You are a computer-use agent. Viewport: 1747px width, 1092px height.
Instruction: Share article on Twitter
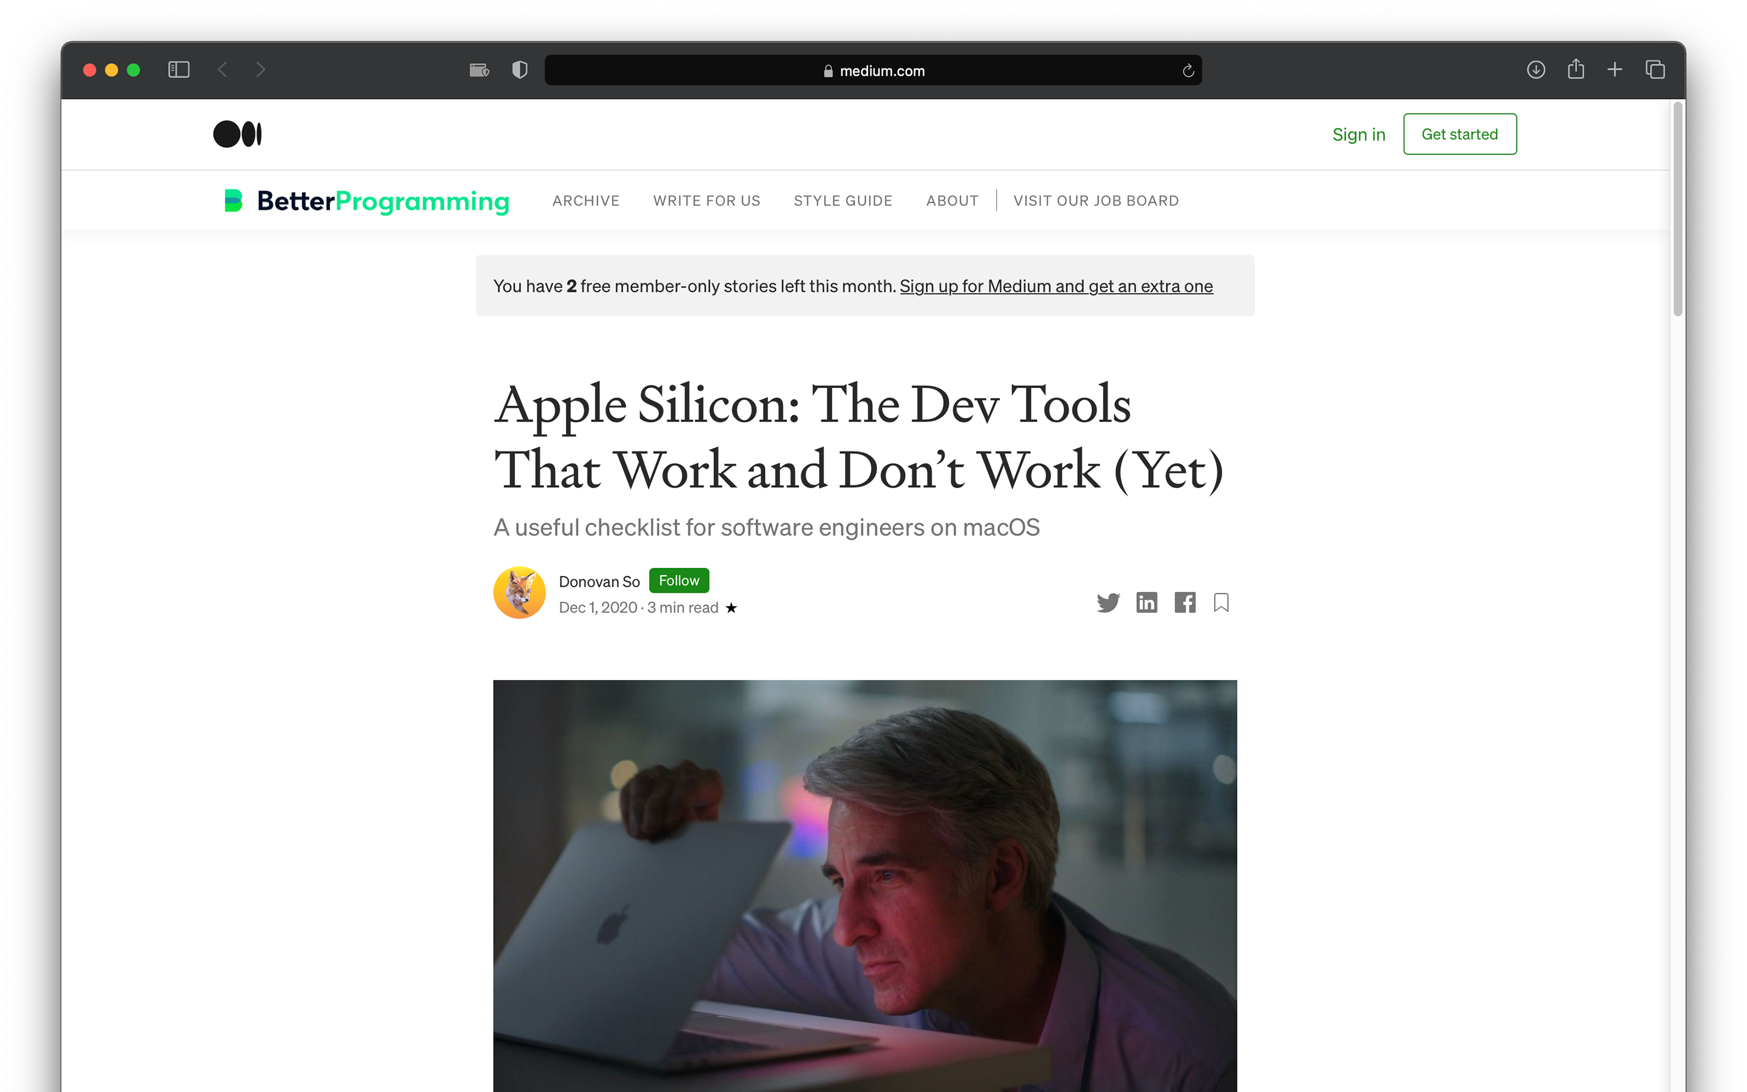pyautogui.click(x=1108, y=602)
